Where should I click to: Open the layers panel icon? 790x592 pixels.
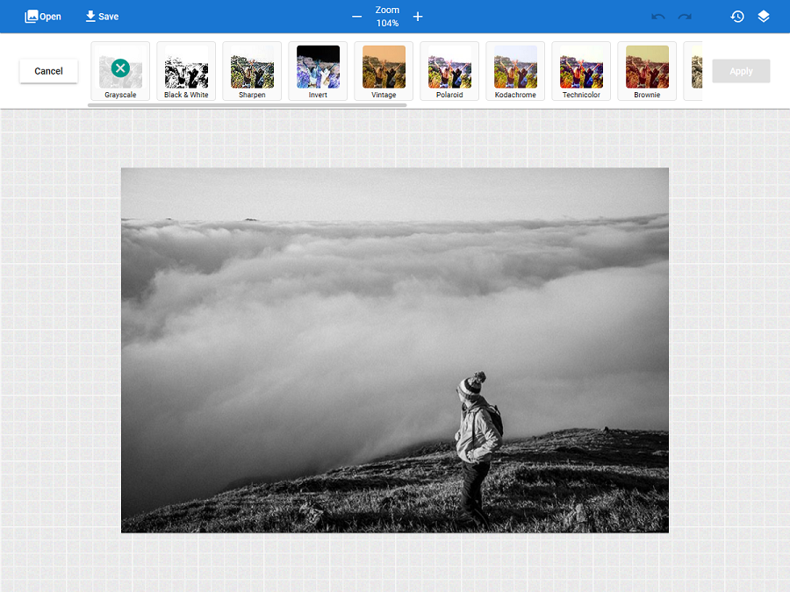tap(764, 16)
